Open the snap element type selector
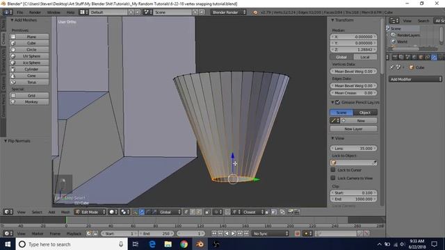Image resolution: width=445 pixels, height=250 pixels. pos(236,212)
